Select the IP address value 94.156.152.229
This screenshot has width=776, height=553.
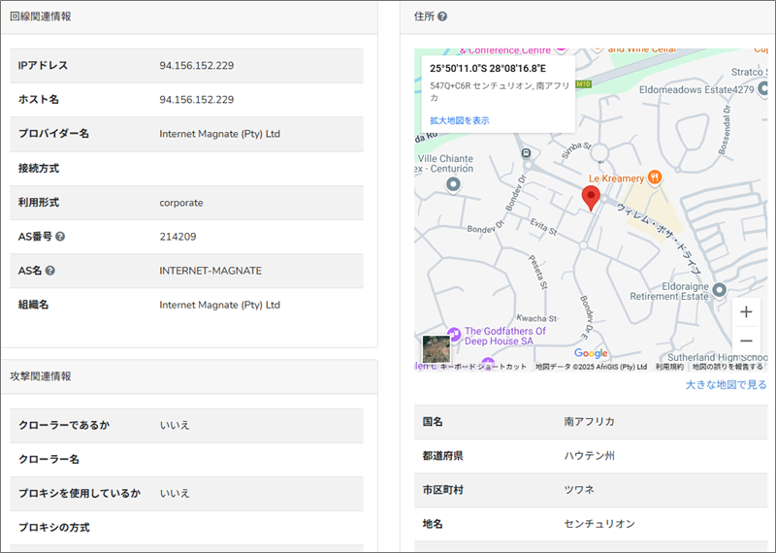click(197, 65)
